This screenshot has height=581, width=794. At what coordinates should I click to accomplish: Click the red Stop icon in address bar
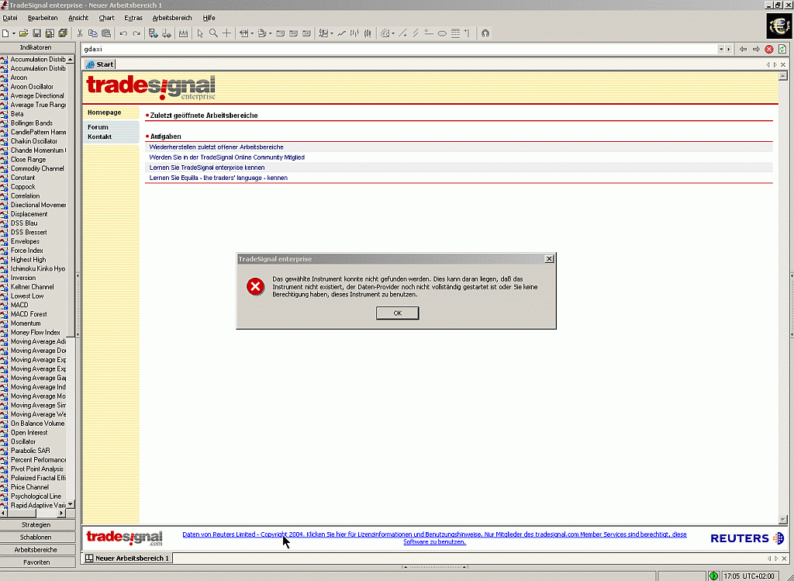769,49
